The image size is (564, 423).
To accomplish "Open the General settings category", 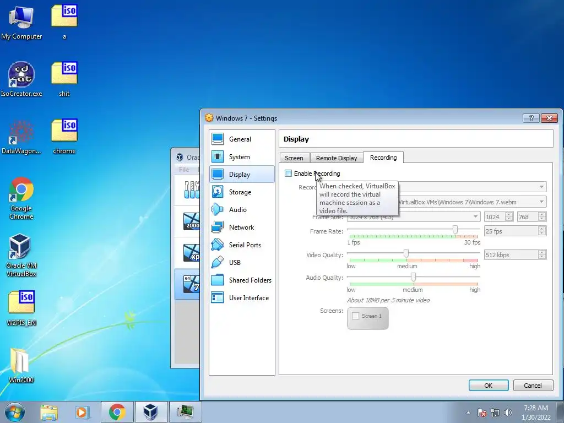I will point(242,139).
